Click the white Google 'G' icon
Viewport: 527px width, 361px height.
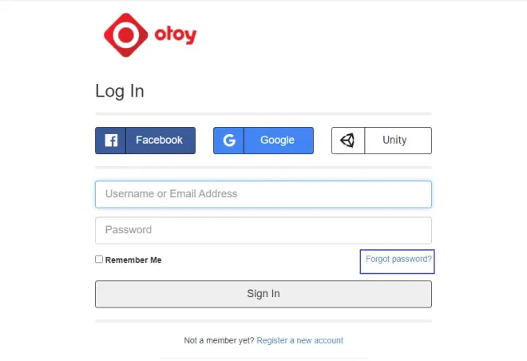[229, 141]
